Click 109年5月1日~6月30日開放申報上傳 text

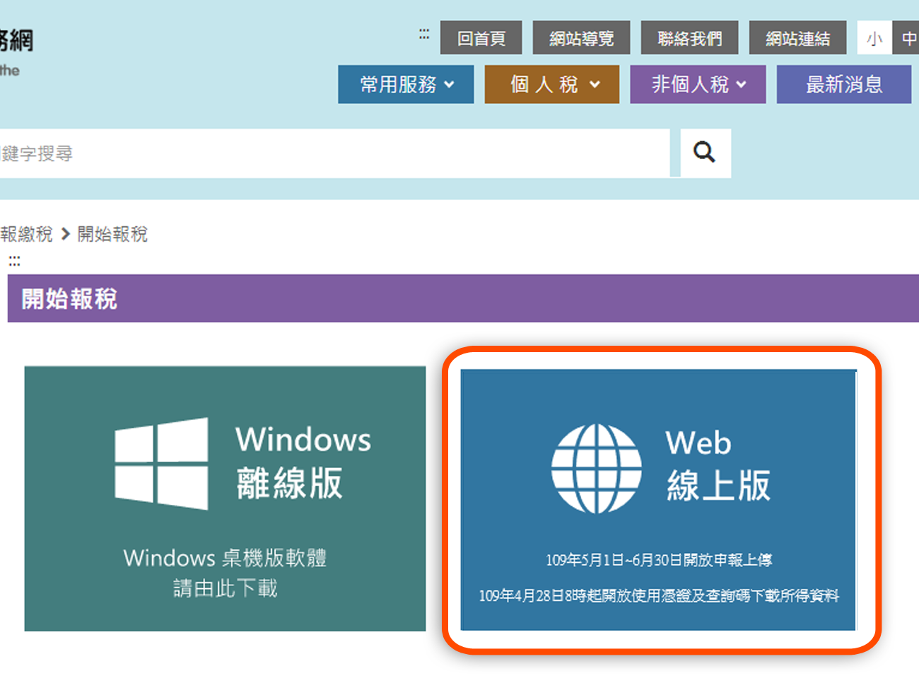pos(659,560)
